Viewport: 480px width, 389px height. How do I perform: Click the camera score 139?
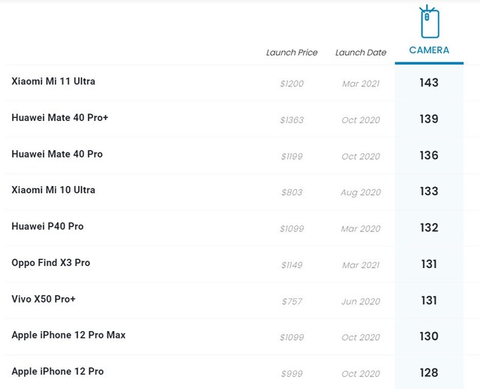click(x=429, y=119)
